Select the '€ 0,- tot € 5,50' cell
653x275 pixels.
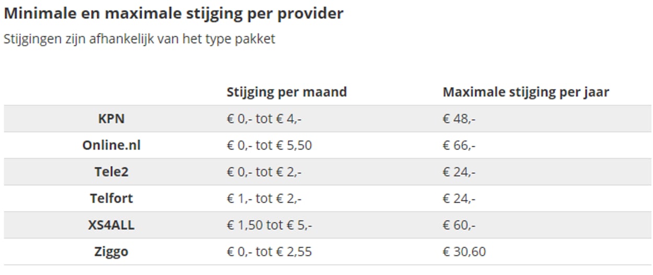269,145
